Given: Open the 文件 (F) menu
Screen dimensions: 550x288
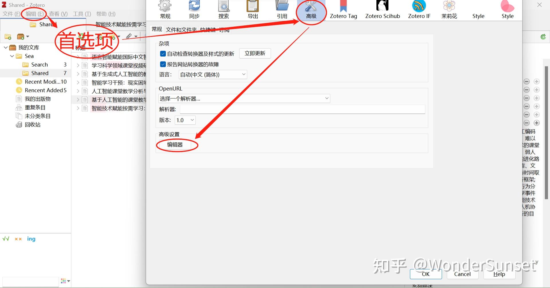Looking at the screenshot, I should pos(11,14).
